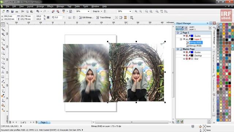Click the Paste clipboard icon

click(x=32, y=11)
